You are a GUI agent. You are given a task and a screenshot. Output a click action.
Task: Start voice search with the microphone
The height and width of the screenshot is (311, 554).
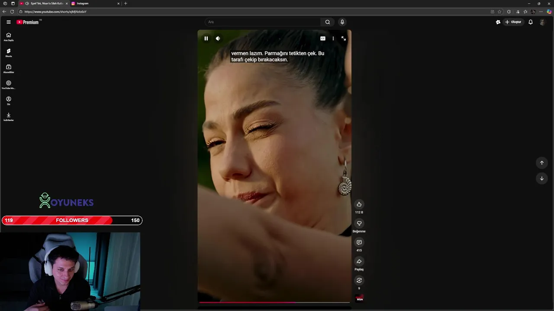tap(342, 22)
